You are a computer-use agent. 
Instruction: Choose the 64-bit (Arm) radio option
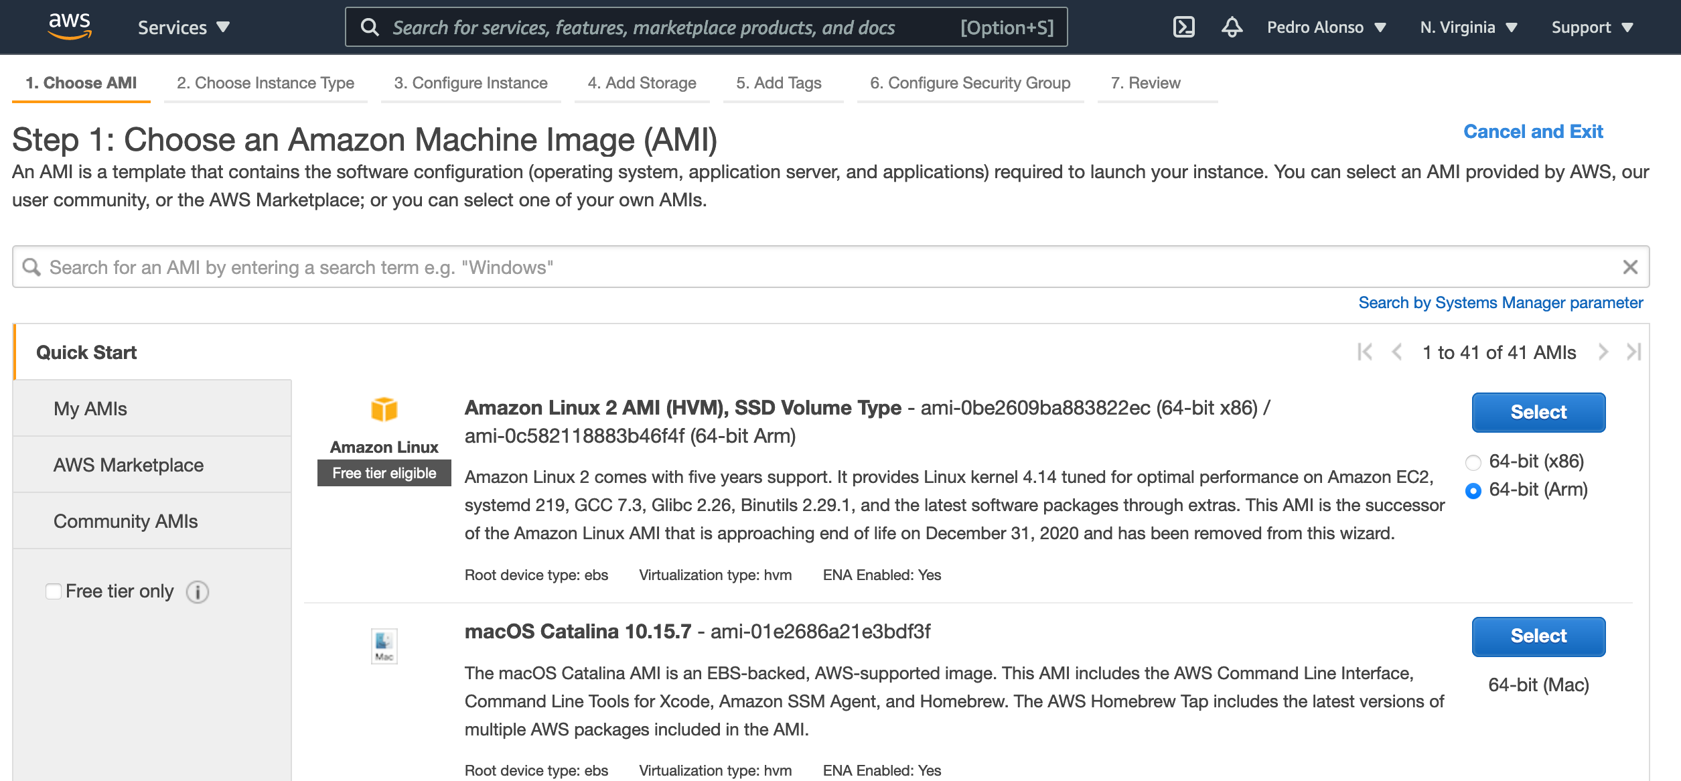click(1473, 491)
